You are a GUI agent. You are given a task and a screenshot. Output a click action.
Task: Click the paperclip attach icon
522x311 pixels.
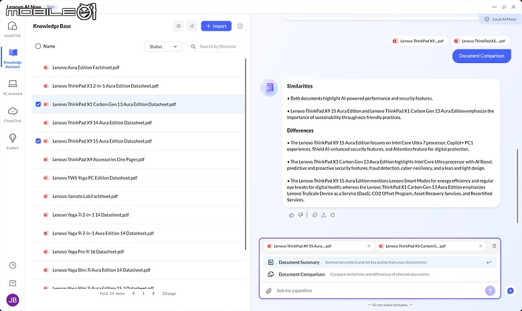pyautogui.click(x=268, y=291)
